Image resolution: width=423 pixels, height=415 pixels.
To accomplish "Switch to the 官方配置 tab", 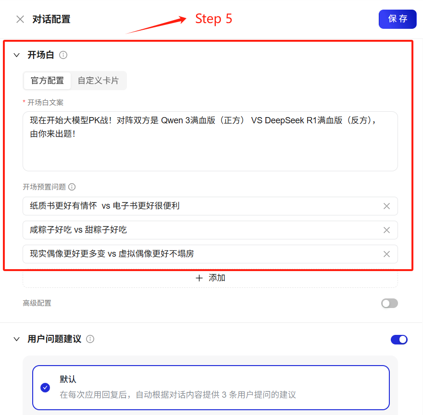I will tap(47, 81).
